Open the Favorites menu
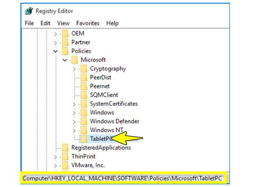This screenshot has width=255, height=187. click(88, 23)
